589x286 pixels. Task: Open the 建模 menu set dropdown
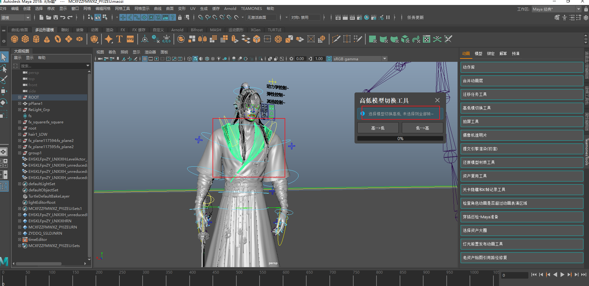coord(28,18)
